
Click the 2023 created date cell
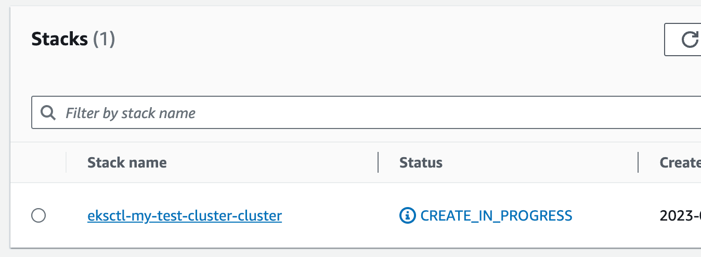pyautogui.click(x=680, y=215)
